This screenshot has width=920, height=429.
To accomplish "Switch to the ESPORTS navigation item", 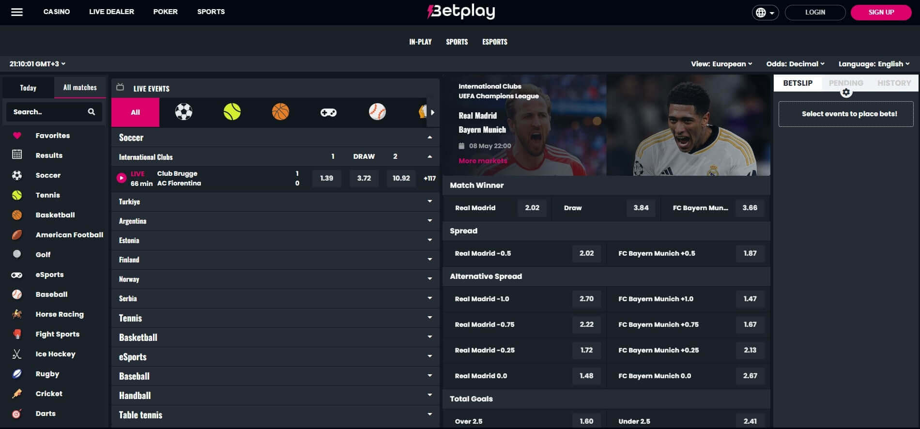I will coord(495,42).
